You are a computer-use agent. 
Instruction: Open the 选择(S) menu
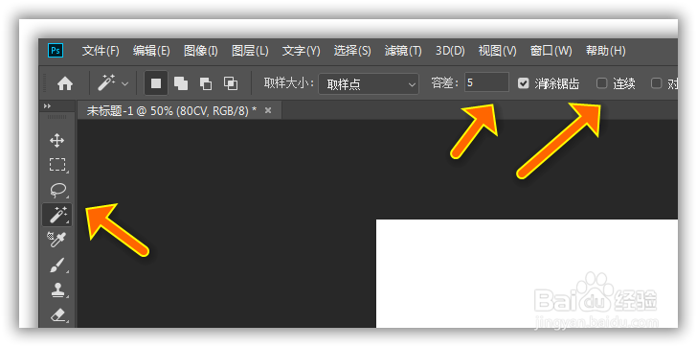pos(352,51)
